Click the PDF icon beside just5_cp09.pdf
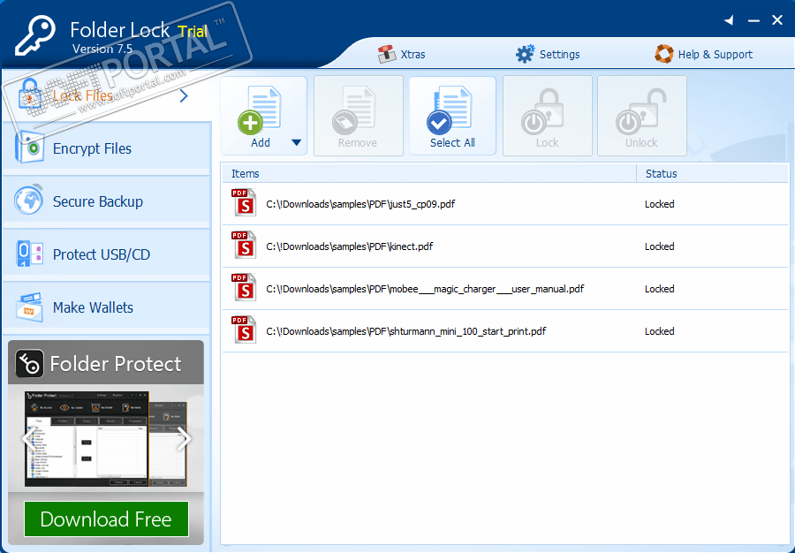Image resolution: width=795 pixels, height=553 pixels. [244, 203]
